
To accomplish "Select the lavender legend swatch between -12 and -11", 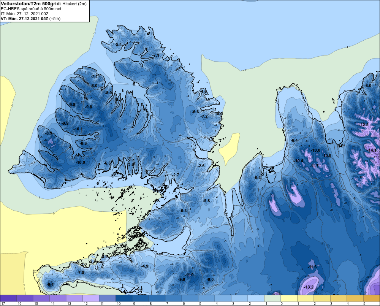I will pos(91,298).
